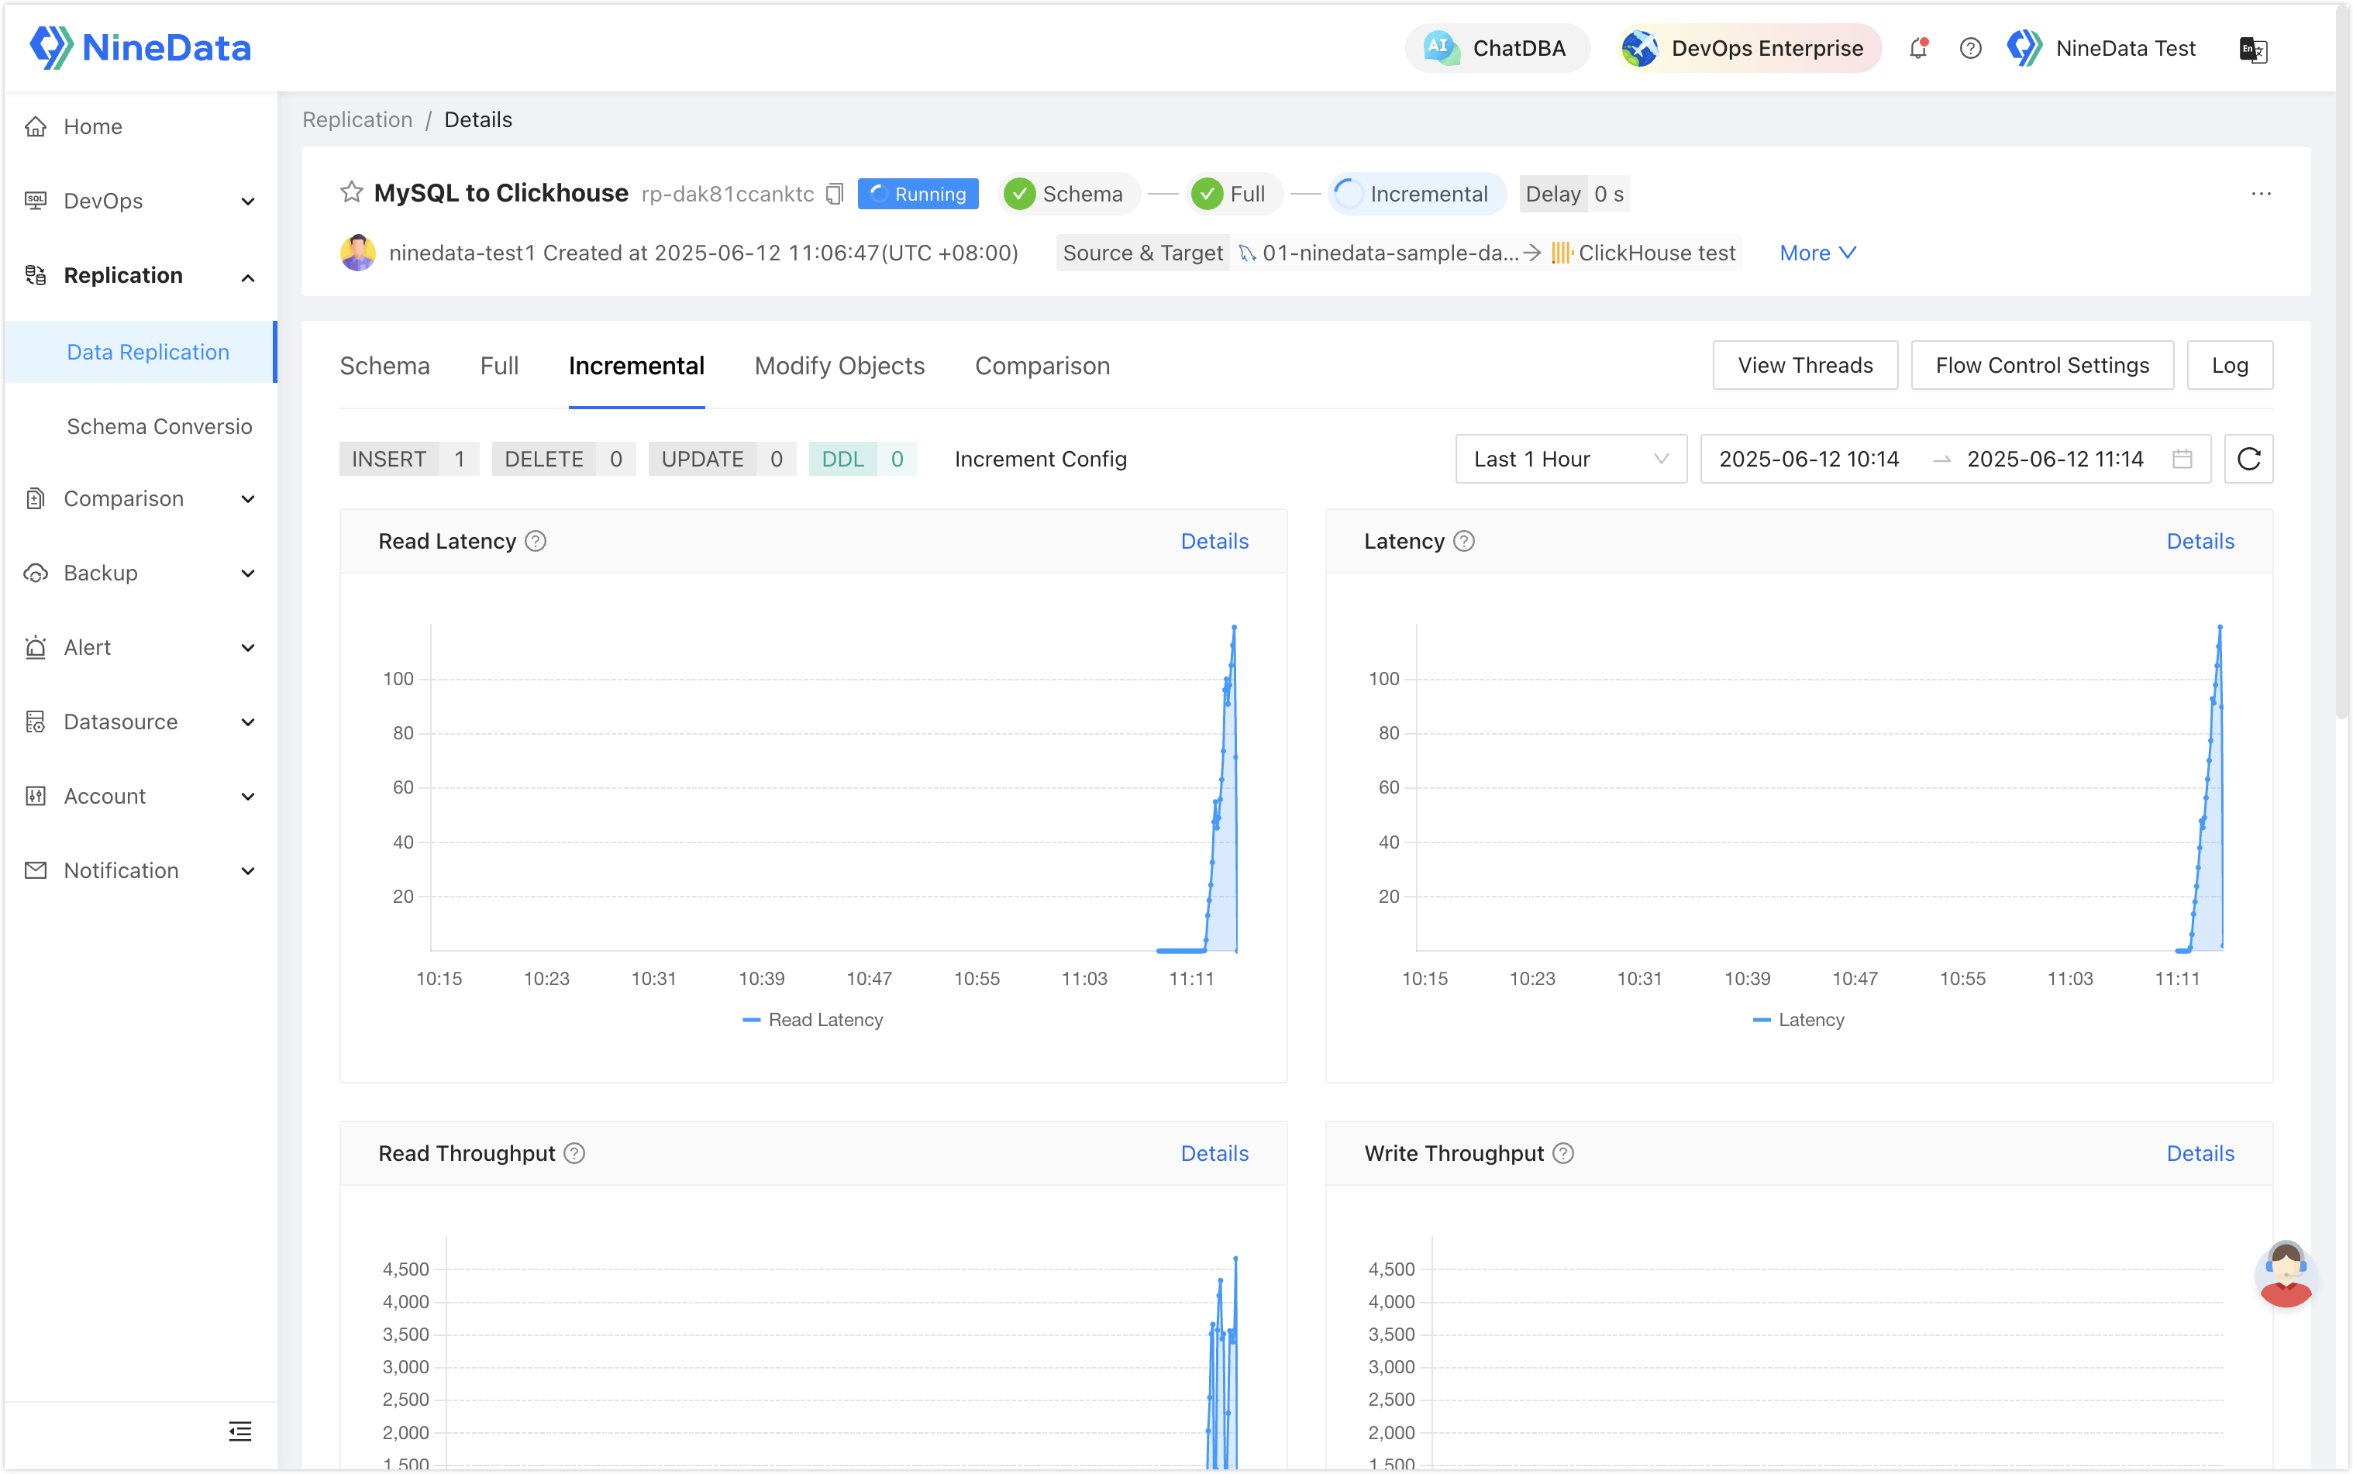Screen dimensions: 2353x1474
Task: Open the notifications bell
Action: point(1917,48)
